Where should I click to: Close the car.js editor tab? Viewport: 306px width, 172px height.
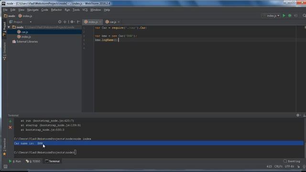tap(119, 22)
